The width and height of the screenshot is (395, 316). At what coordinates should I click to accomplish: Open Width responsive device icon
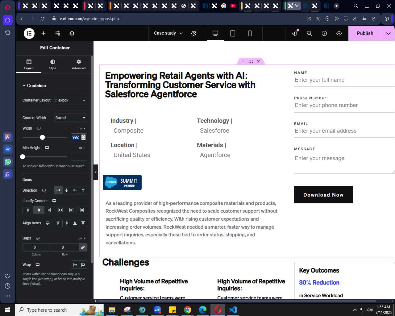[39, 128]
